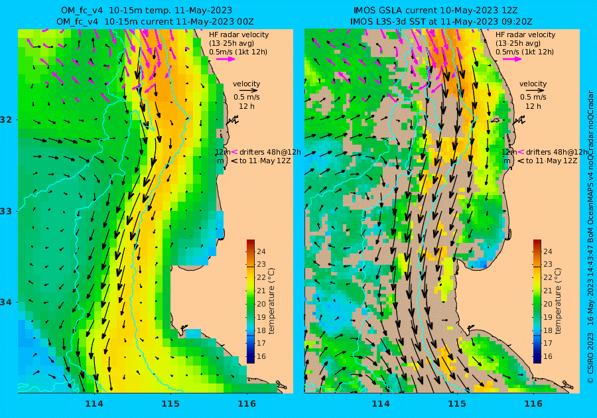Click the right title 'IMOS GSLA current 10-May-2023 12Z'

pyautogui.click(x=436, y=11)
